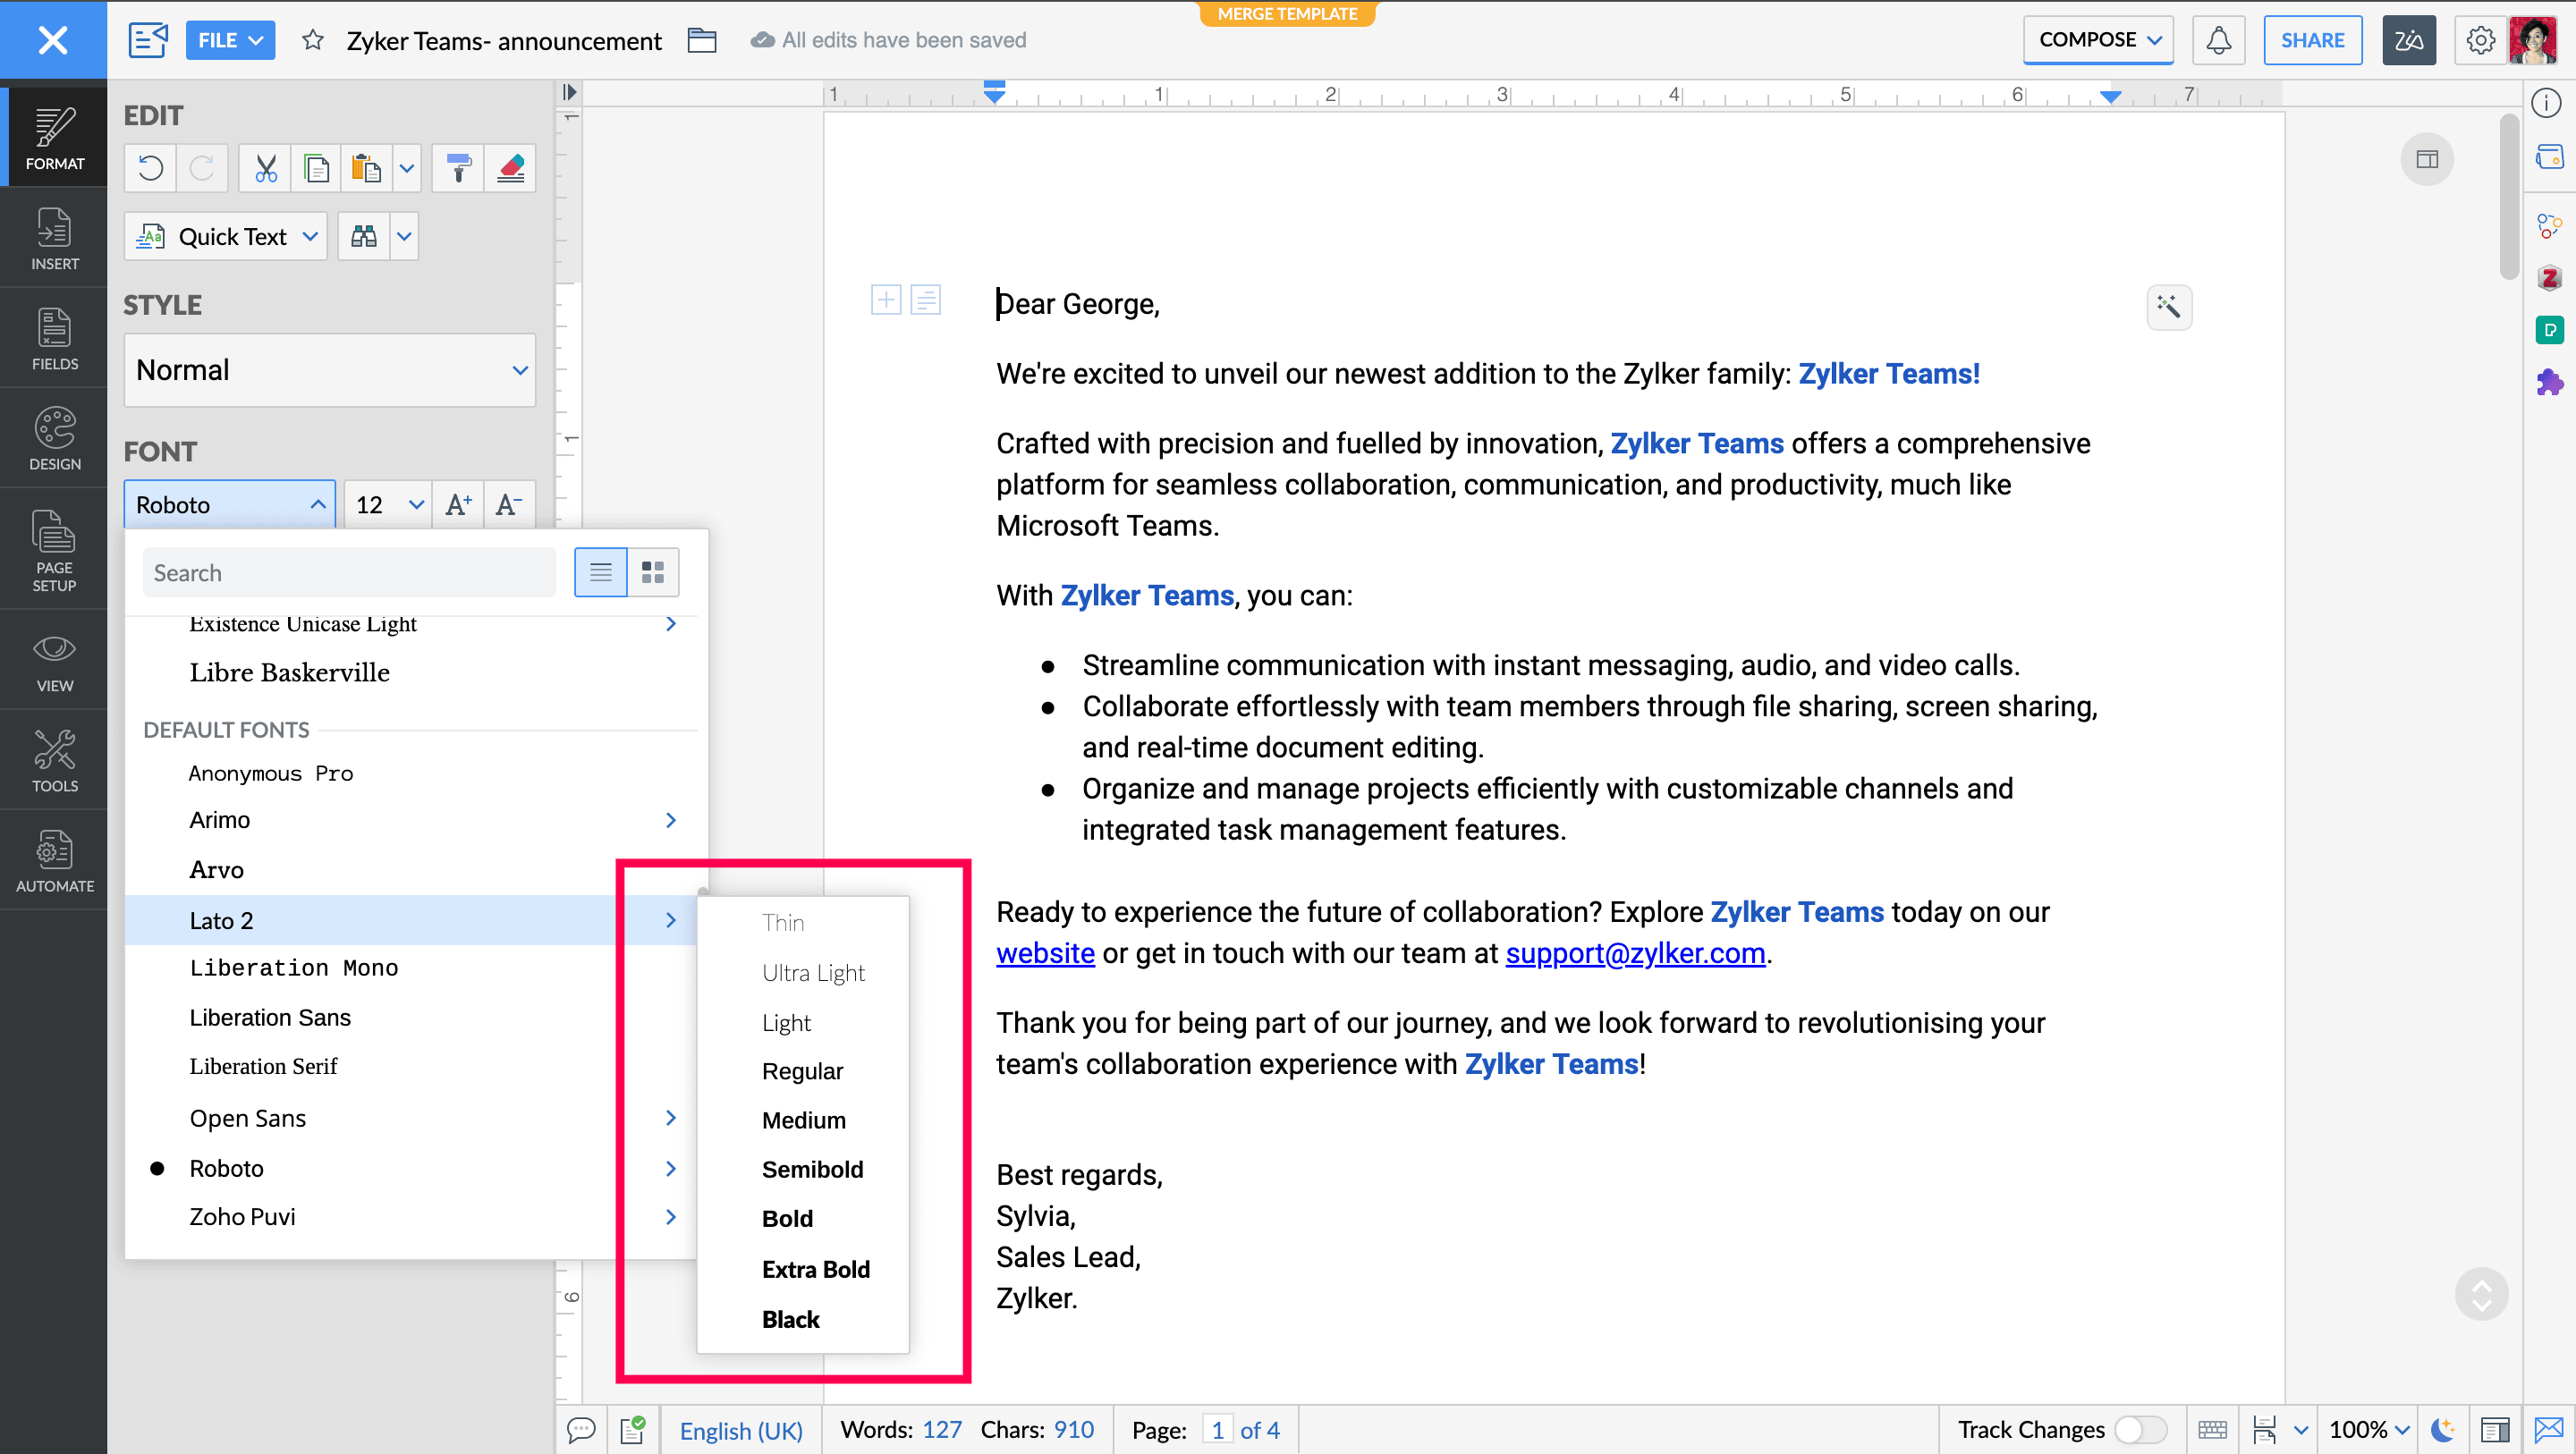Open Find binoculars tool
The height and width of the screenshot is (1454, 2576).
364,237
